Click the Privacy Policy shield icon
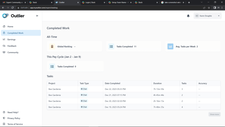This screenshot has width=225, height=127. pyautogui.click(x=4, y=118)
